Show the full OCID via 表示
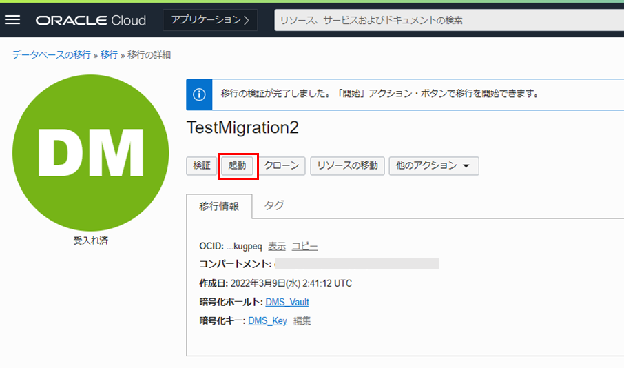Image resolution: width=624 pixels, height=368 pixels. pos(277,246)
